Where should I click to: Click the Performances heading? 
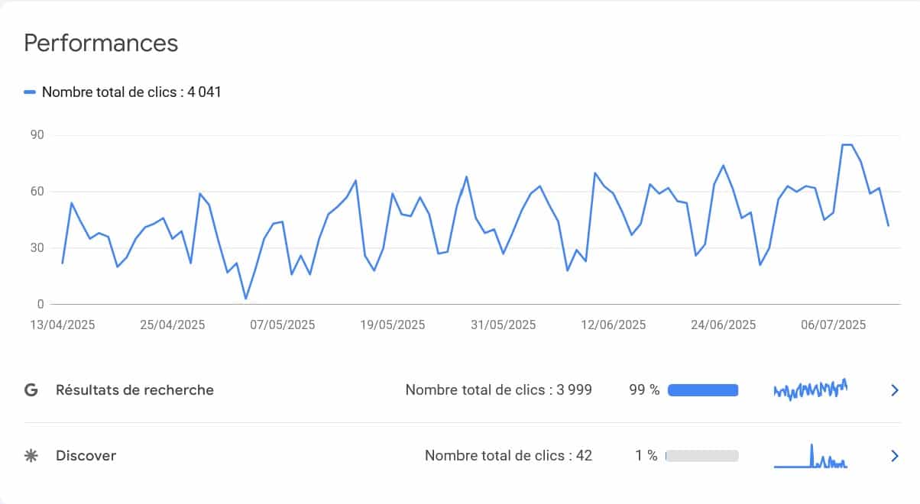coord(101,43)
